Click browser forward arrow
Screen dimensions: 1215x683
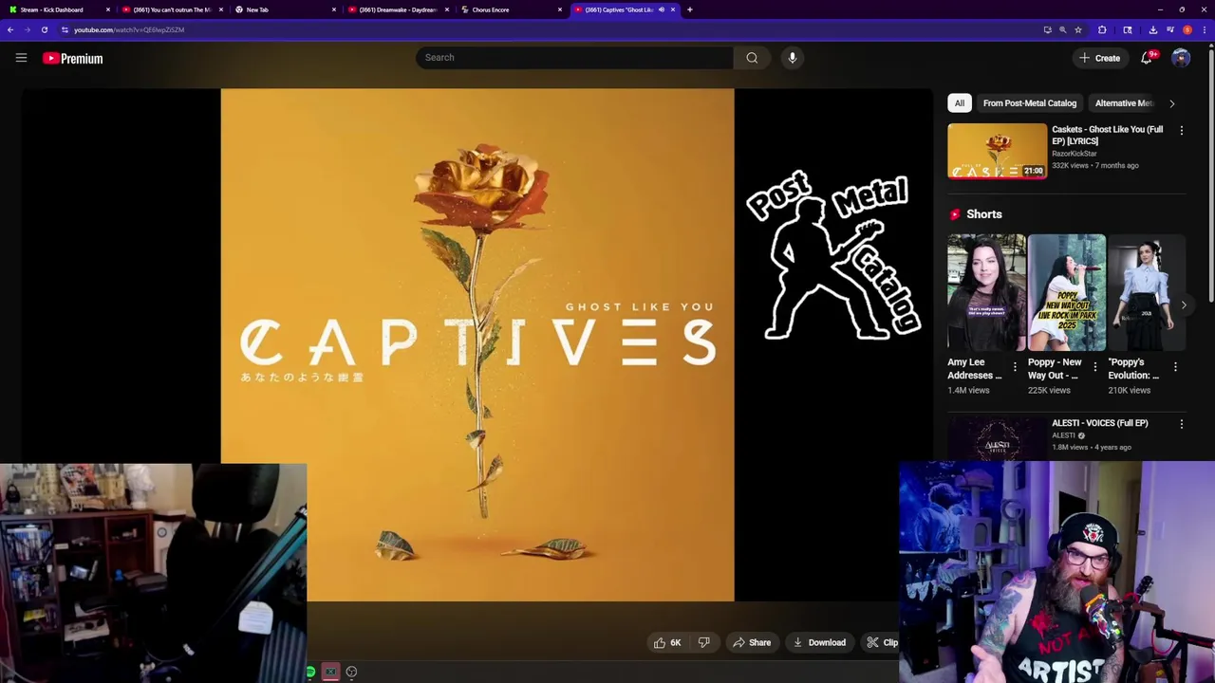pos(28,29)
